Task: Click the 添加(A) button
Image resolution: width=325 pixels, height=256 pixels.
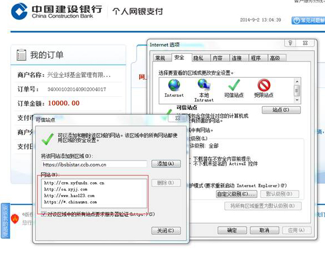Action: click(166, 164)
